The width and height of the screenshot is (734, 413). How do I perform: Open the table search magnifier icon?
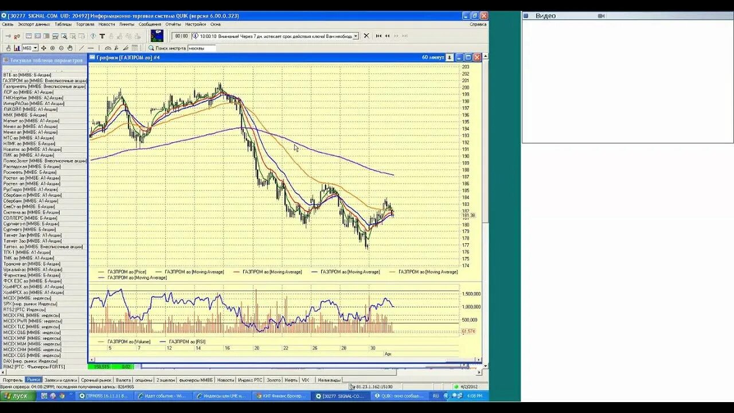coord(64,36)
